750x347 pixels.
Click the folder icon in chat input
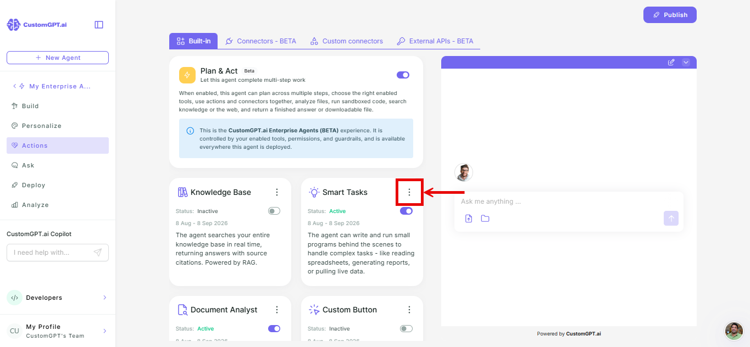pos(485,219)
